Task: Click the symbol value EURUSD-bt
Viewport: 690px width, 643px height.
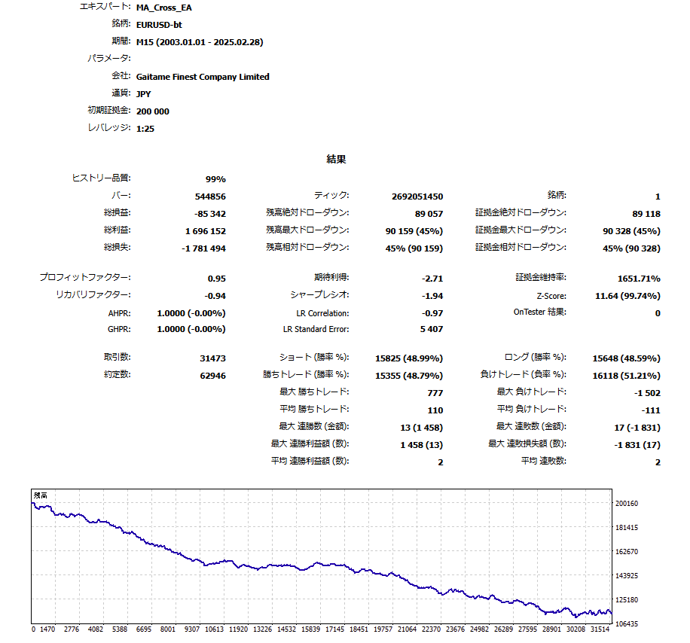Action: click(159, 25)
